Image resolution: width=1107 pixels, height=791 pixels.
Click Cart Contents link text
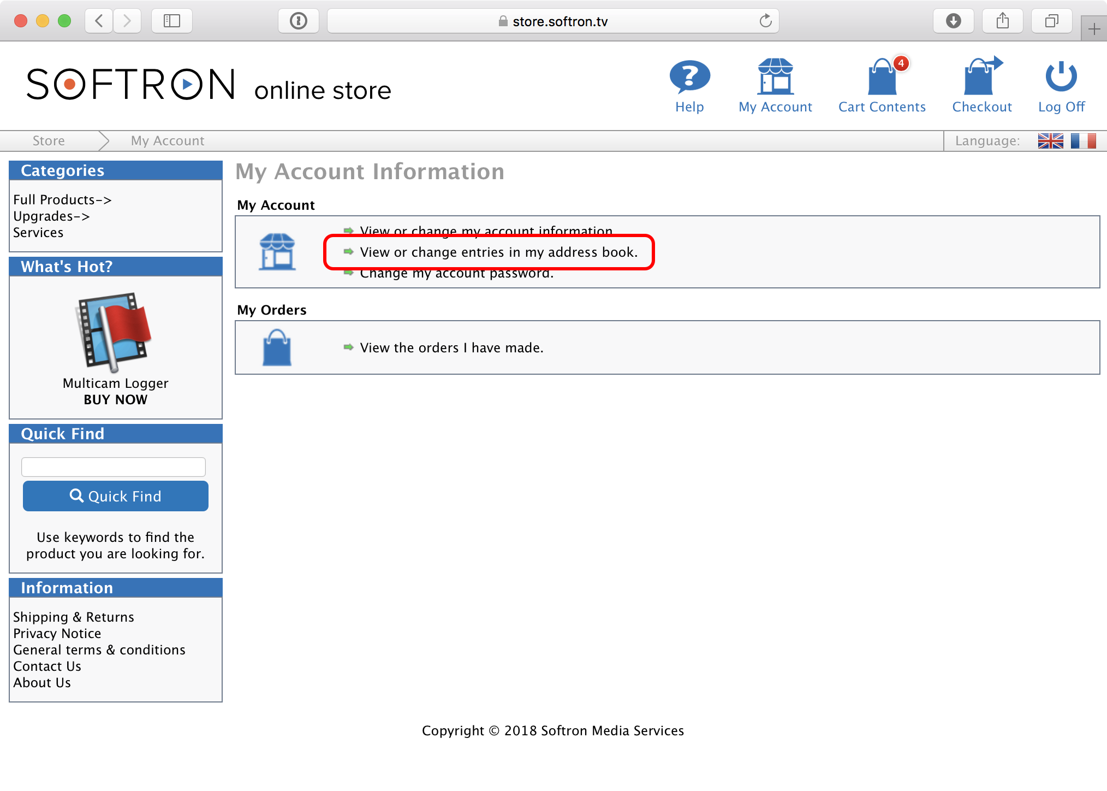(x=882, y=107)
